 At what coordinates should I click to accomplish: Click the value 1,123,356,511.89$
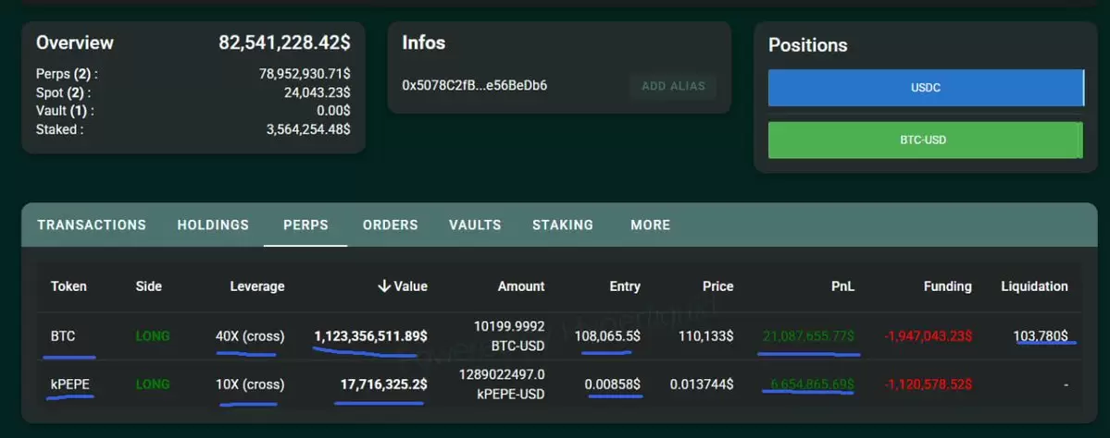point(370,336)
